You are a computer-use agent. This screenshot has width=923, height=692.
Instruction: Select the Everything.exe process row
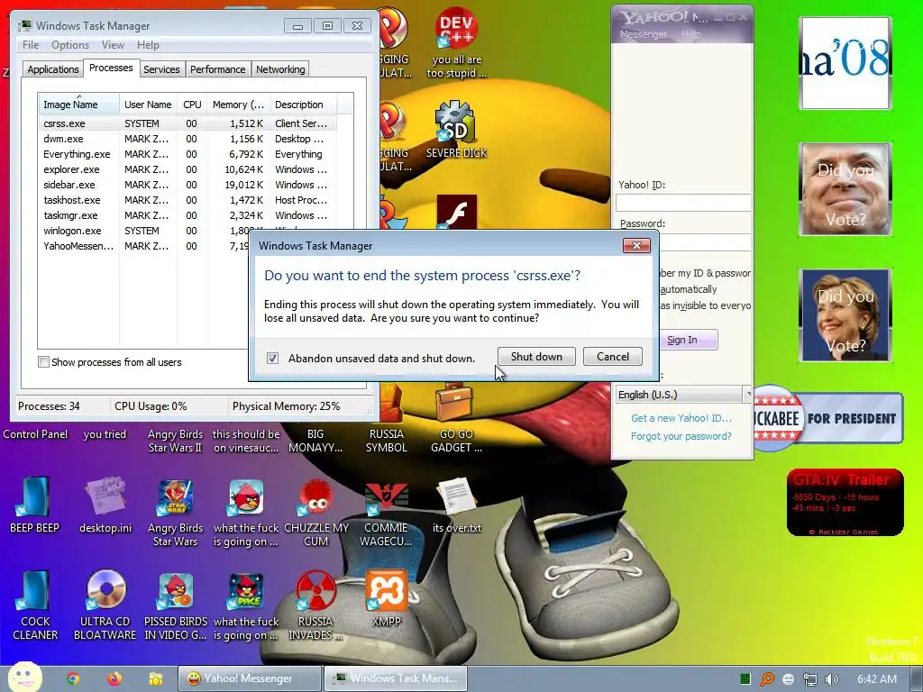coord(187,154)
